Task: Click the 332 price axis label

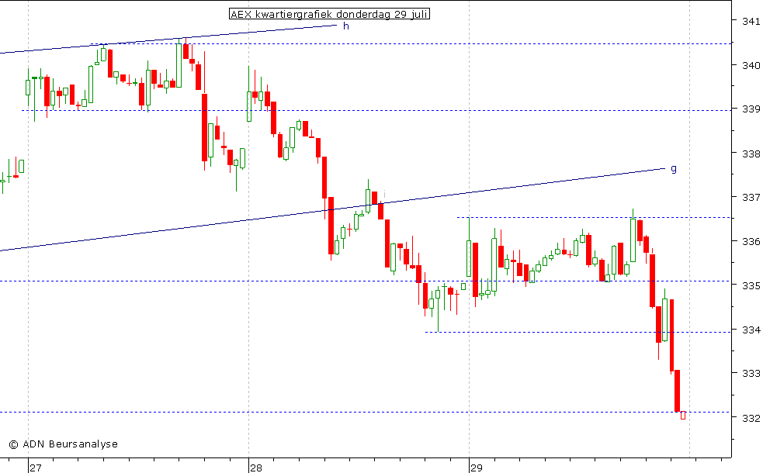Action: point(751,418)
